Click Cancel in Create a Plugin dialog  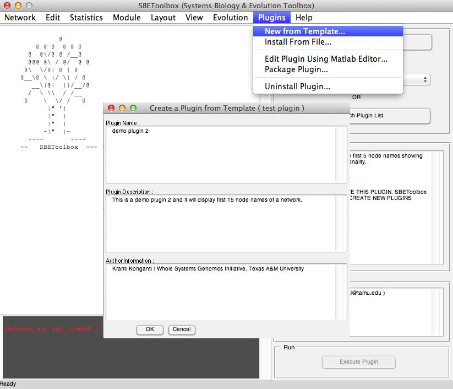182,329
